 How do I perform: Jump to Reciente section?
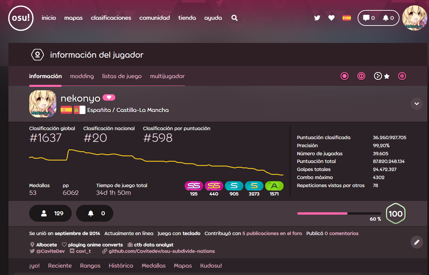click(x=60, y=266)
